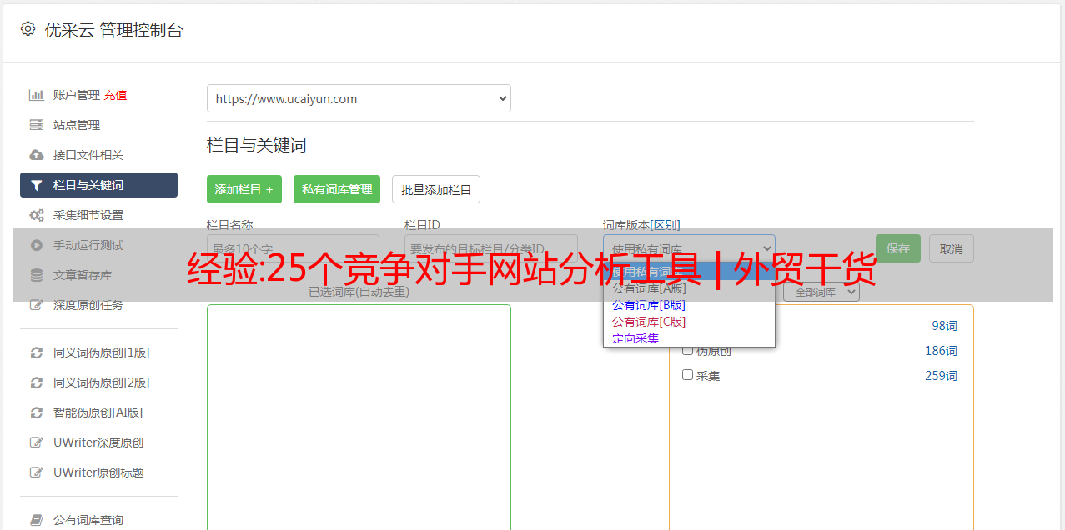Open 站点管理 in the sidebar
Image resolution: width=1065 pixels, height=530 pixels.
coord(77,125)
